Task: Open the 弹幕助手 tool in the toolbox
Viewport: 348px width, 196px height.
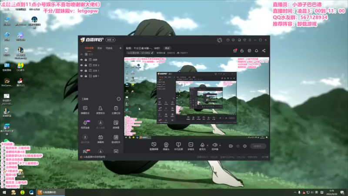Action: coord(85,110)
